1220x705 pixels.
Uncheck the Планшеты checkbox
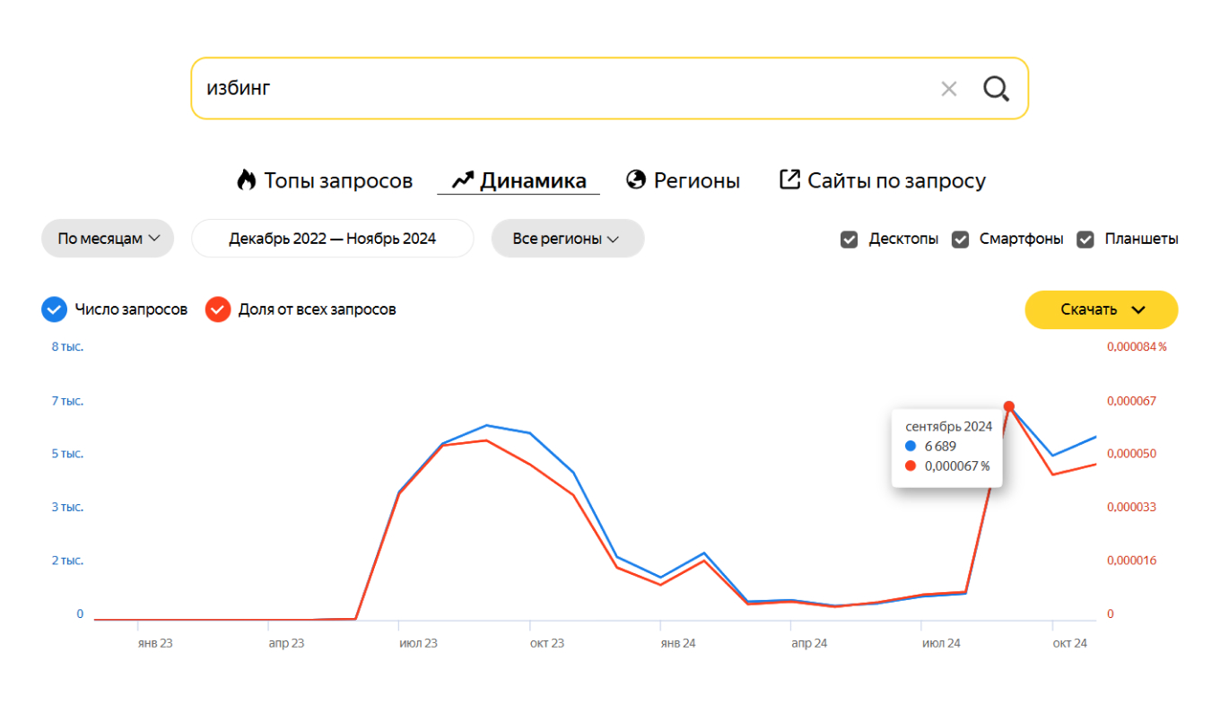pyautogui.click(x=1085, y=239)
